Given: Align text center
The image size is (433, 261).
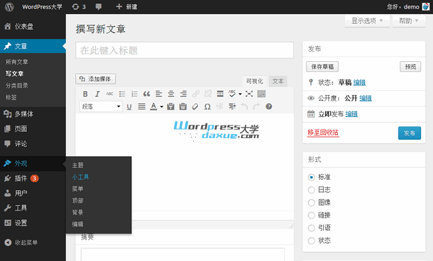Looking at the screenshot, I should tap(171, 94).
